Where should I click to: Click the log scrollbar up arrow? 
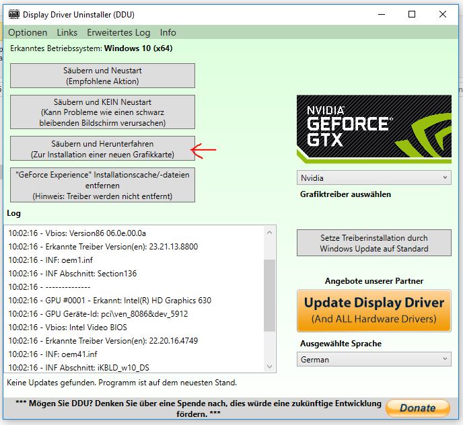click(269, 233)
